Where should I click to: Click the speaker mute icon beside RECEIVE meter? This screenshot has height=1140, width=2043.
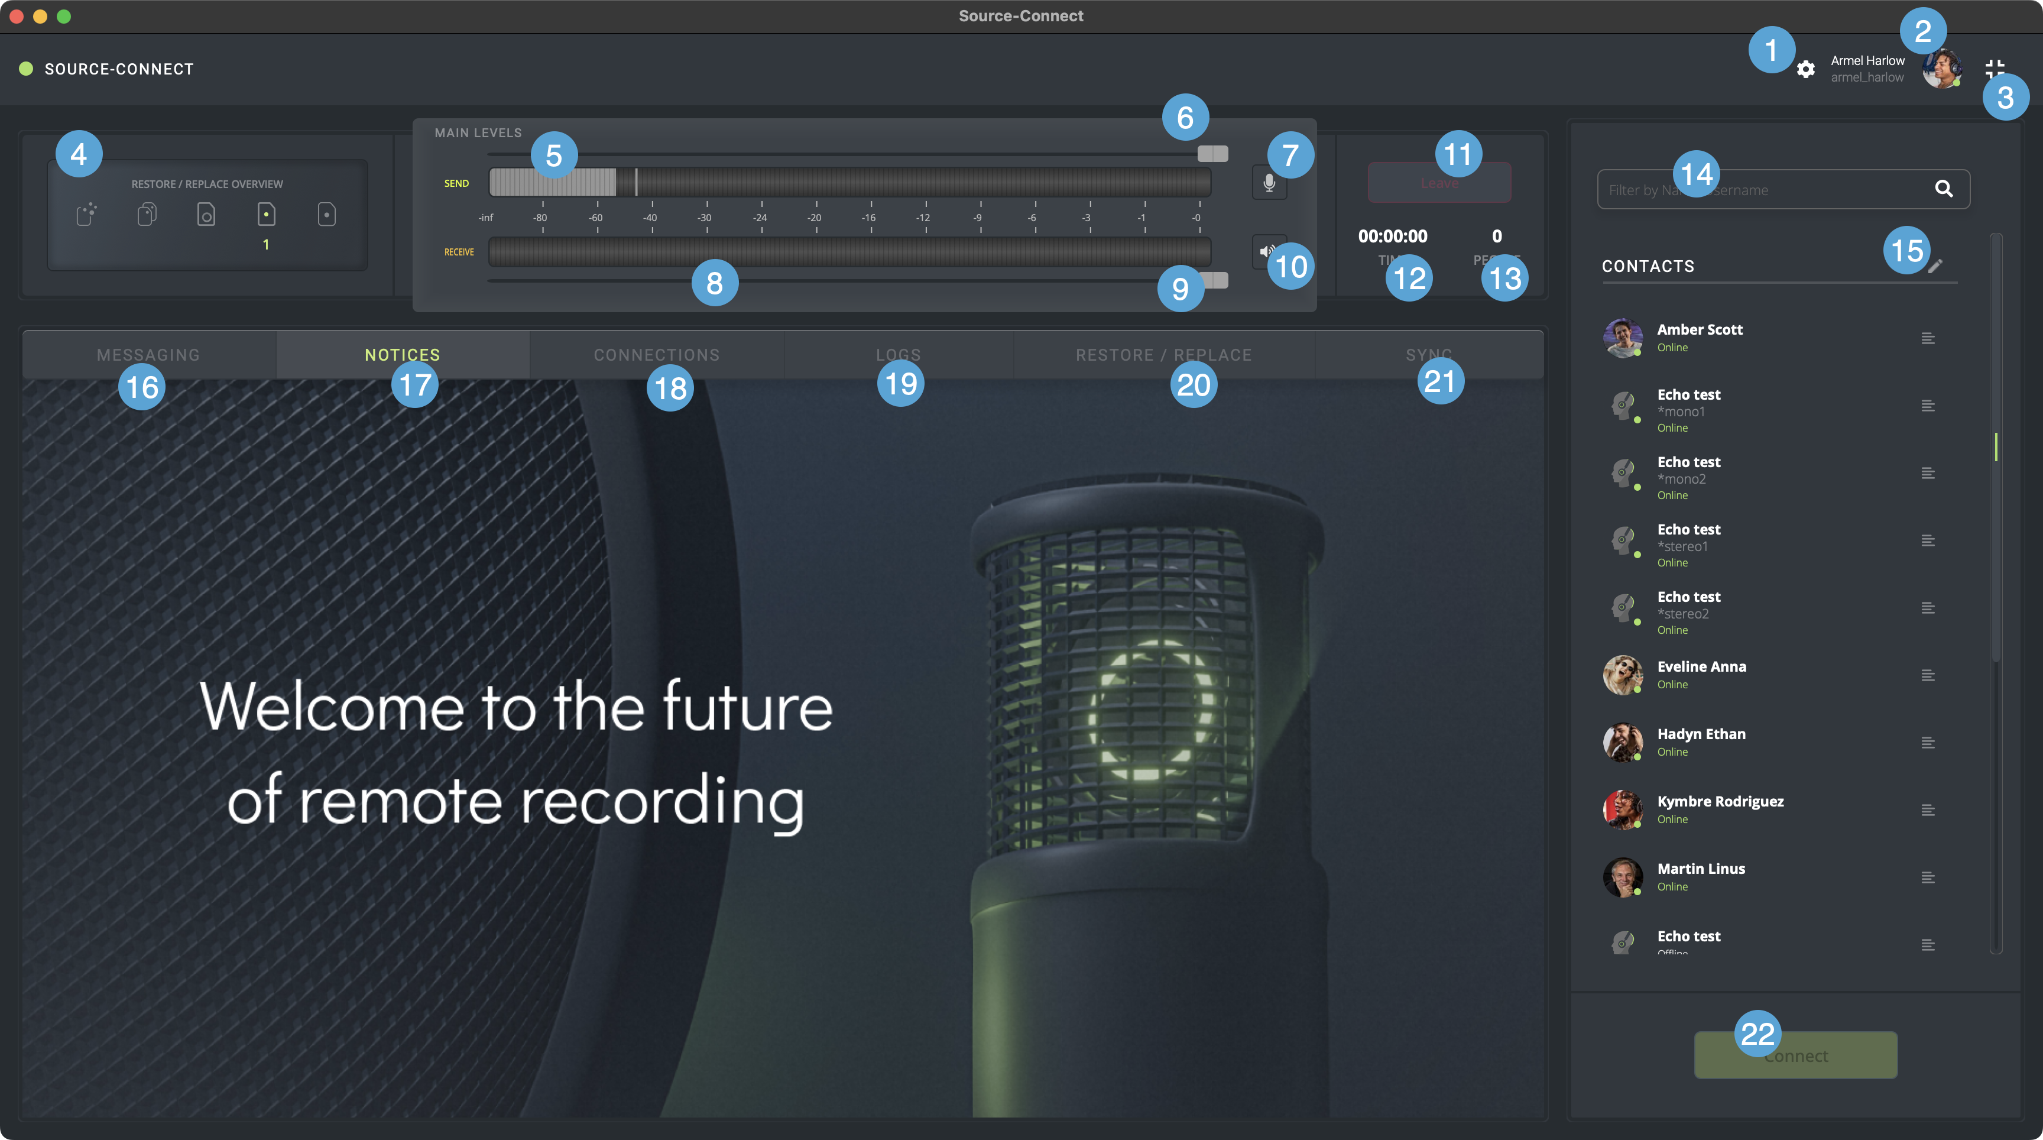click(x=1267, y=251)
